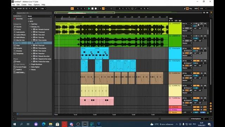The height and width of the screenshot is (127, 225).
Task: Set track 3 Omnisphere monitor to Off
Action: coord(191,53)
